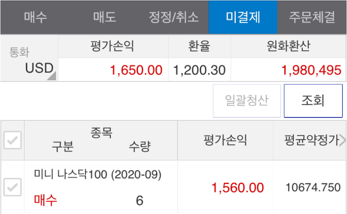The height and width of the screenshot is (214, 347).
Task: Select the 미결제 tab
Action: [243, 17]
